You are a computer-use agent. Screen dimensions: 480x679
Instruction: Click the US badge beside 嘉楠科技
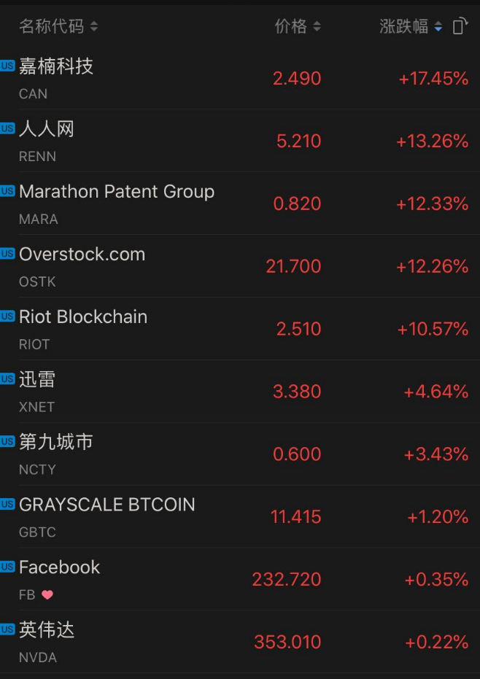point(7,66)
